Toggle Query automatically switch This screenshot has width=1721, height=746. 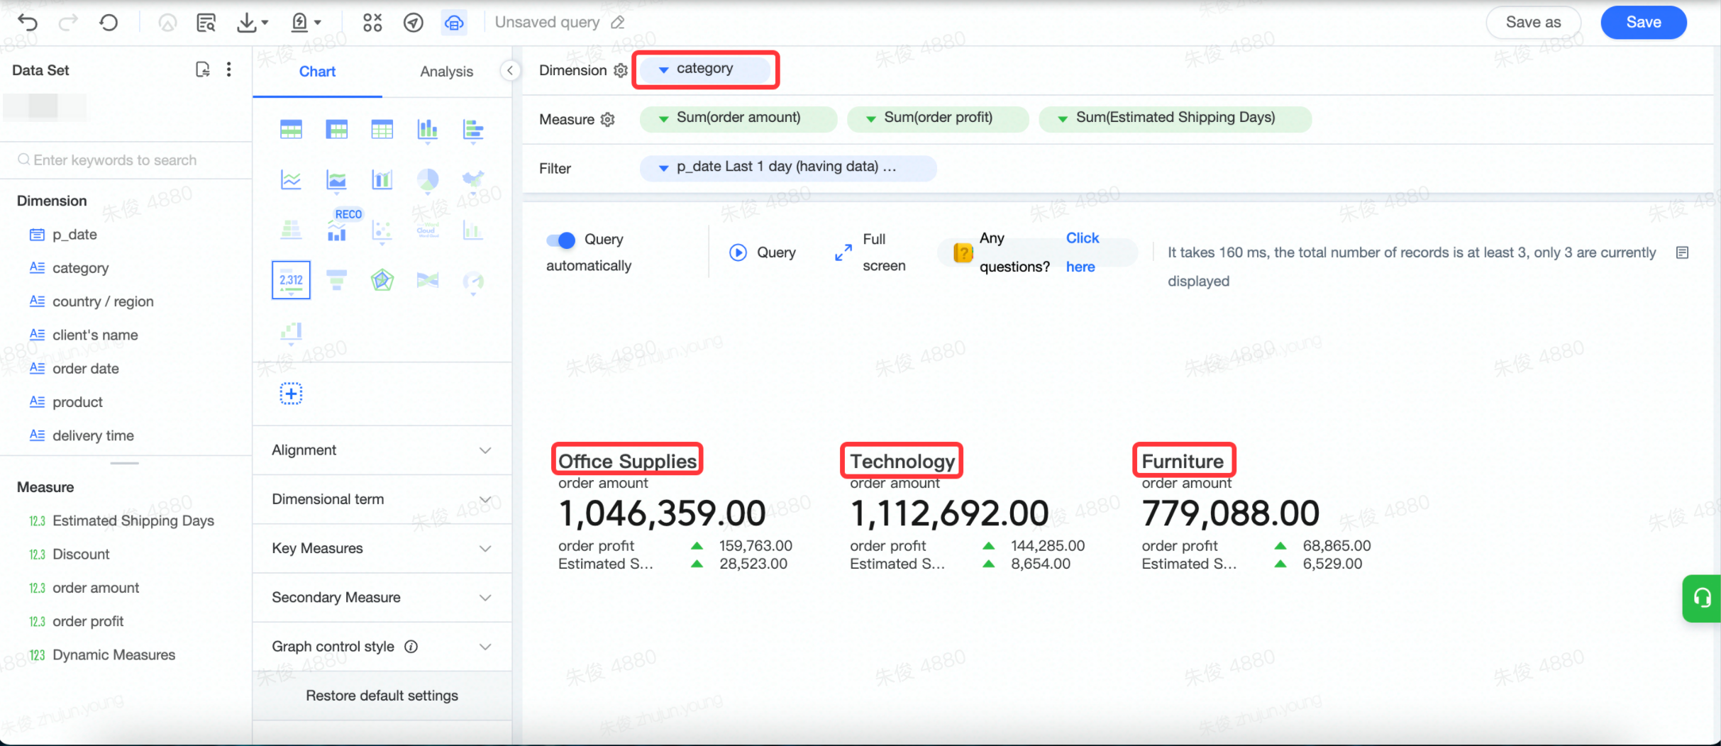pos(560,240)
